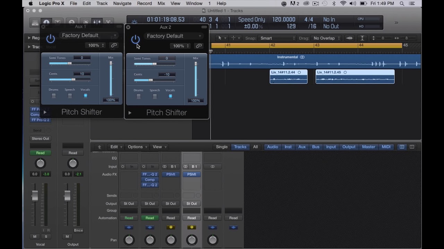Toggle the Aux 2 Pitch Shifter power button
This screenshot has width=444, height=249.
click(x=135, y=39)
